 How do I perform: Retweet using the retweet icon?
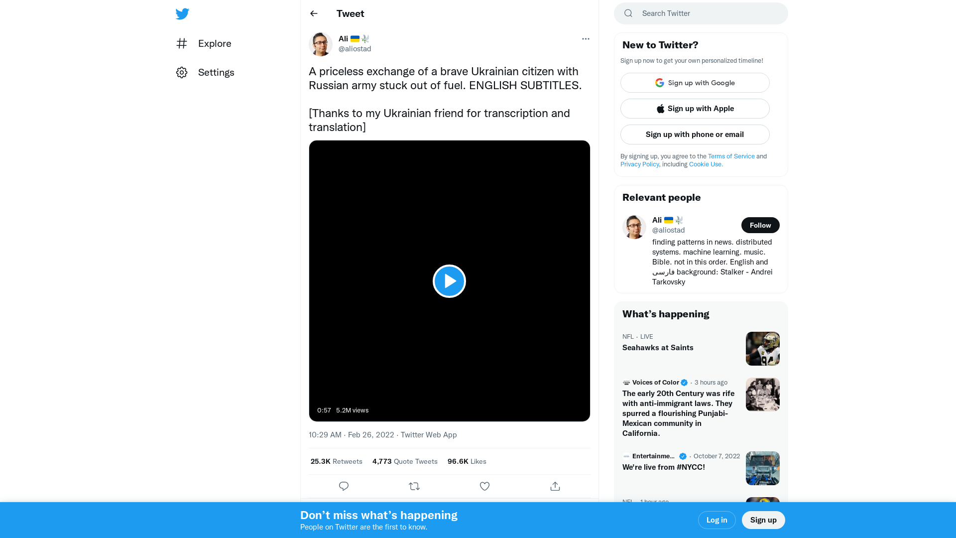pos(414,486)
